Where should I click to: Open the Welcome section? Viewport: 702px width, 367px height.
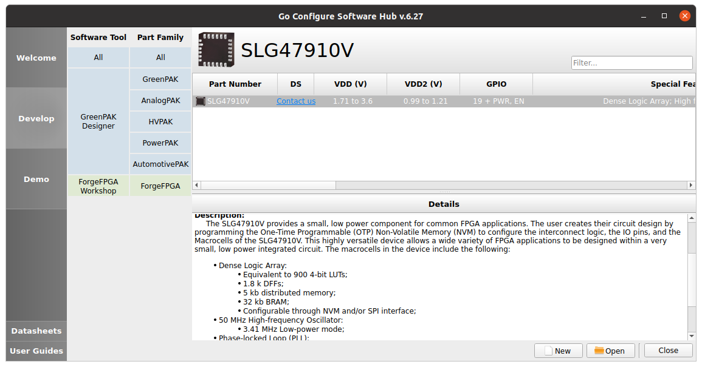coord(36,58)
